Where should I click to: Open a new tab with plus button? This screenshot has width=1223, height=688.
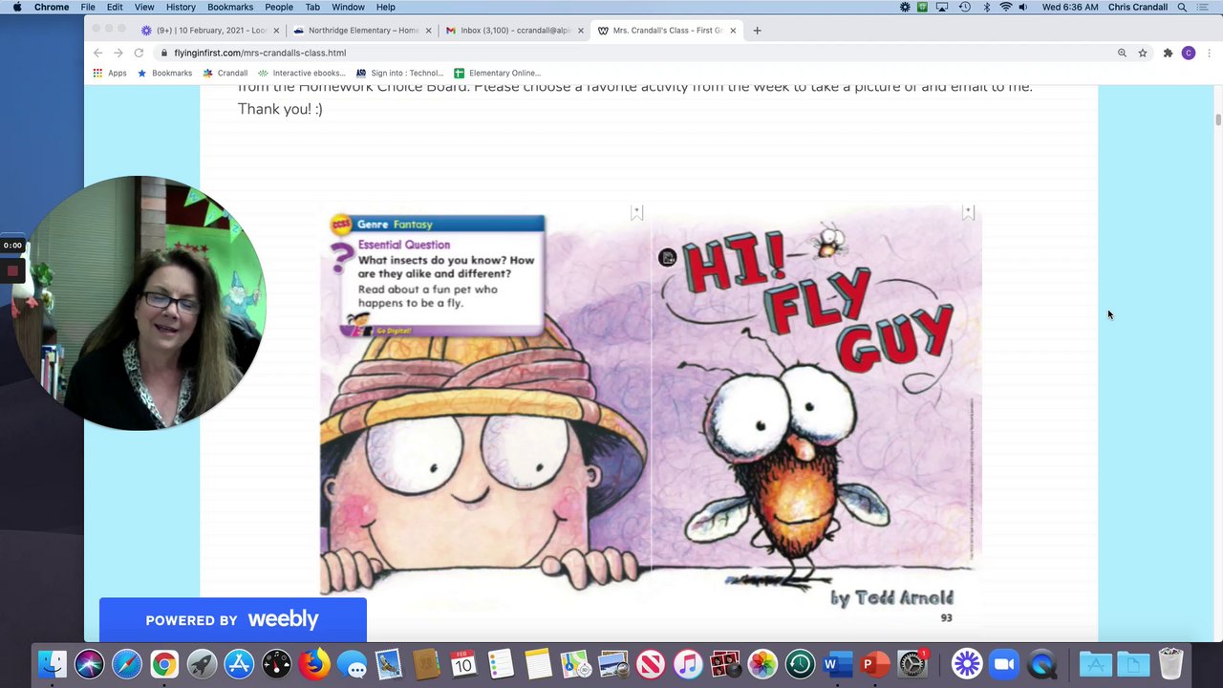point(757,31)
